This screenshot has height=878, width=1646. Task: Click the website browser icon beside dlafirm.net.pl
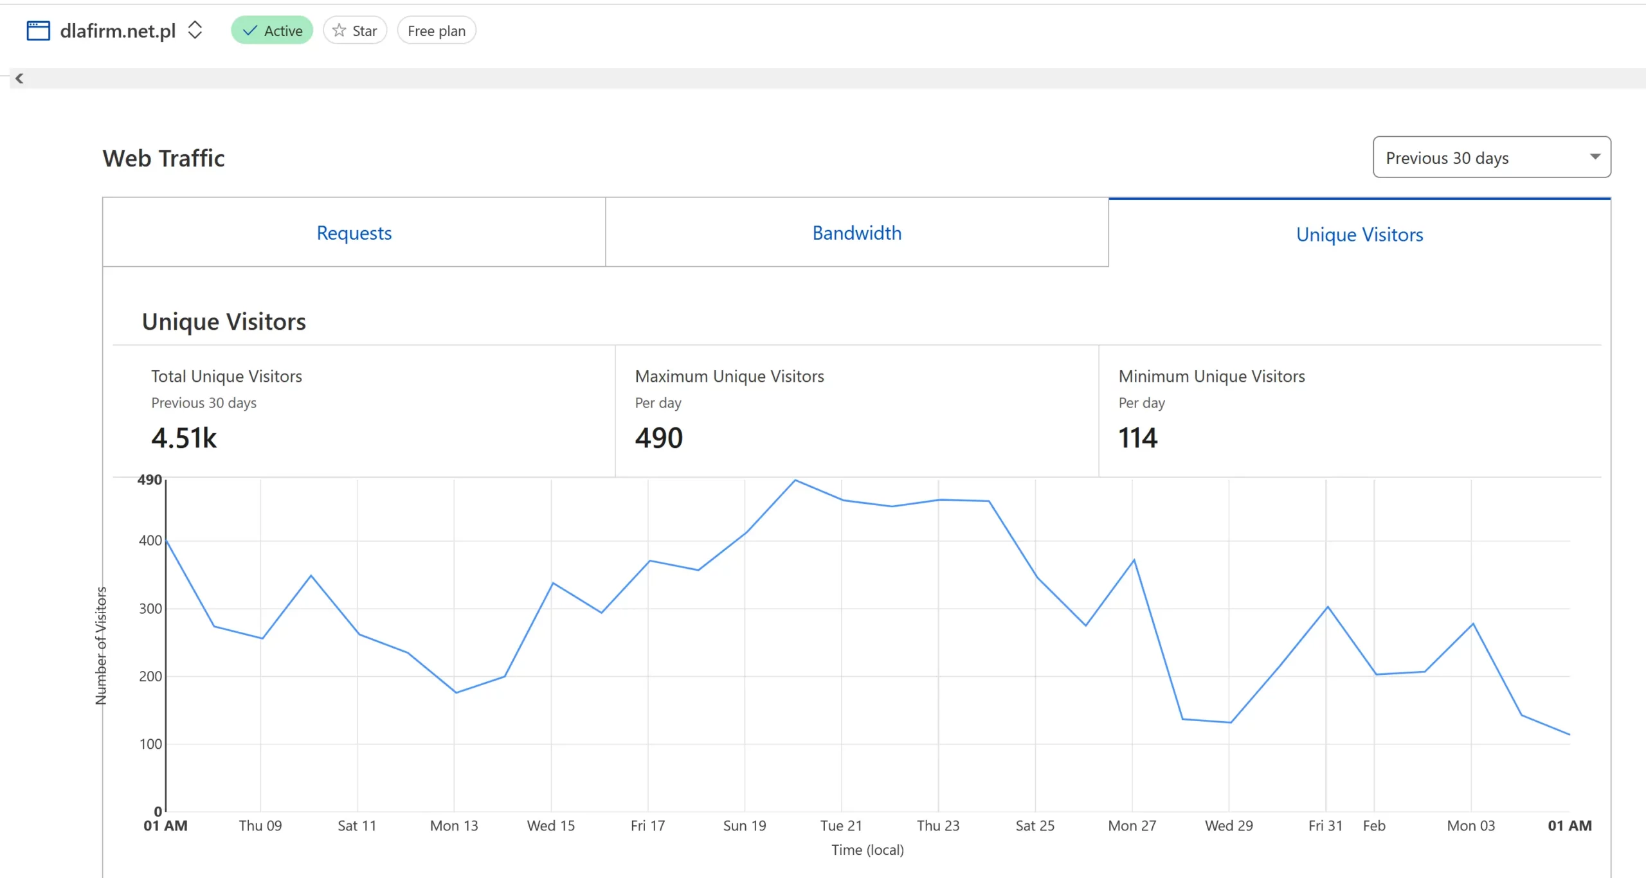click(38, 30)
